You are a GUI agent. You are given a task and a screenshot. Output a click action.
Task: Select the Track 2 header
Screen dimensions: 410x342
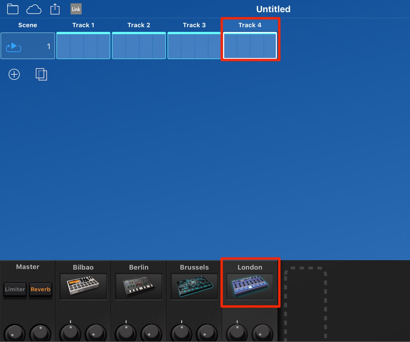point(139,25)
